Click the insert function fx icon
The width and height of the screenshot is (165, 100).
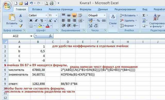[x=51, y=36]
